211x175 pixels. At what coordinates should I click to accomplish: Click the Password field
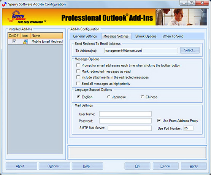(125, 121)
